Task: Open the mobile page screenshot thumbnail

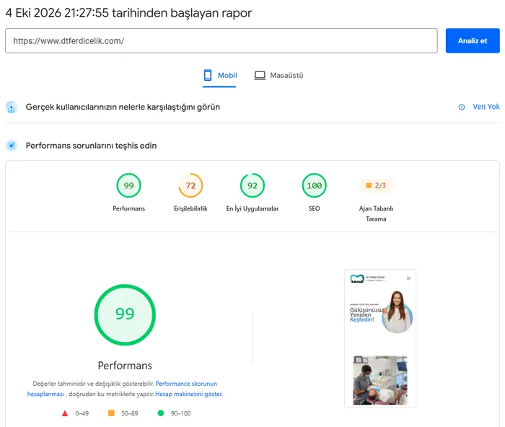Action: tap(380, 338)
